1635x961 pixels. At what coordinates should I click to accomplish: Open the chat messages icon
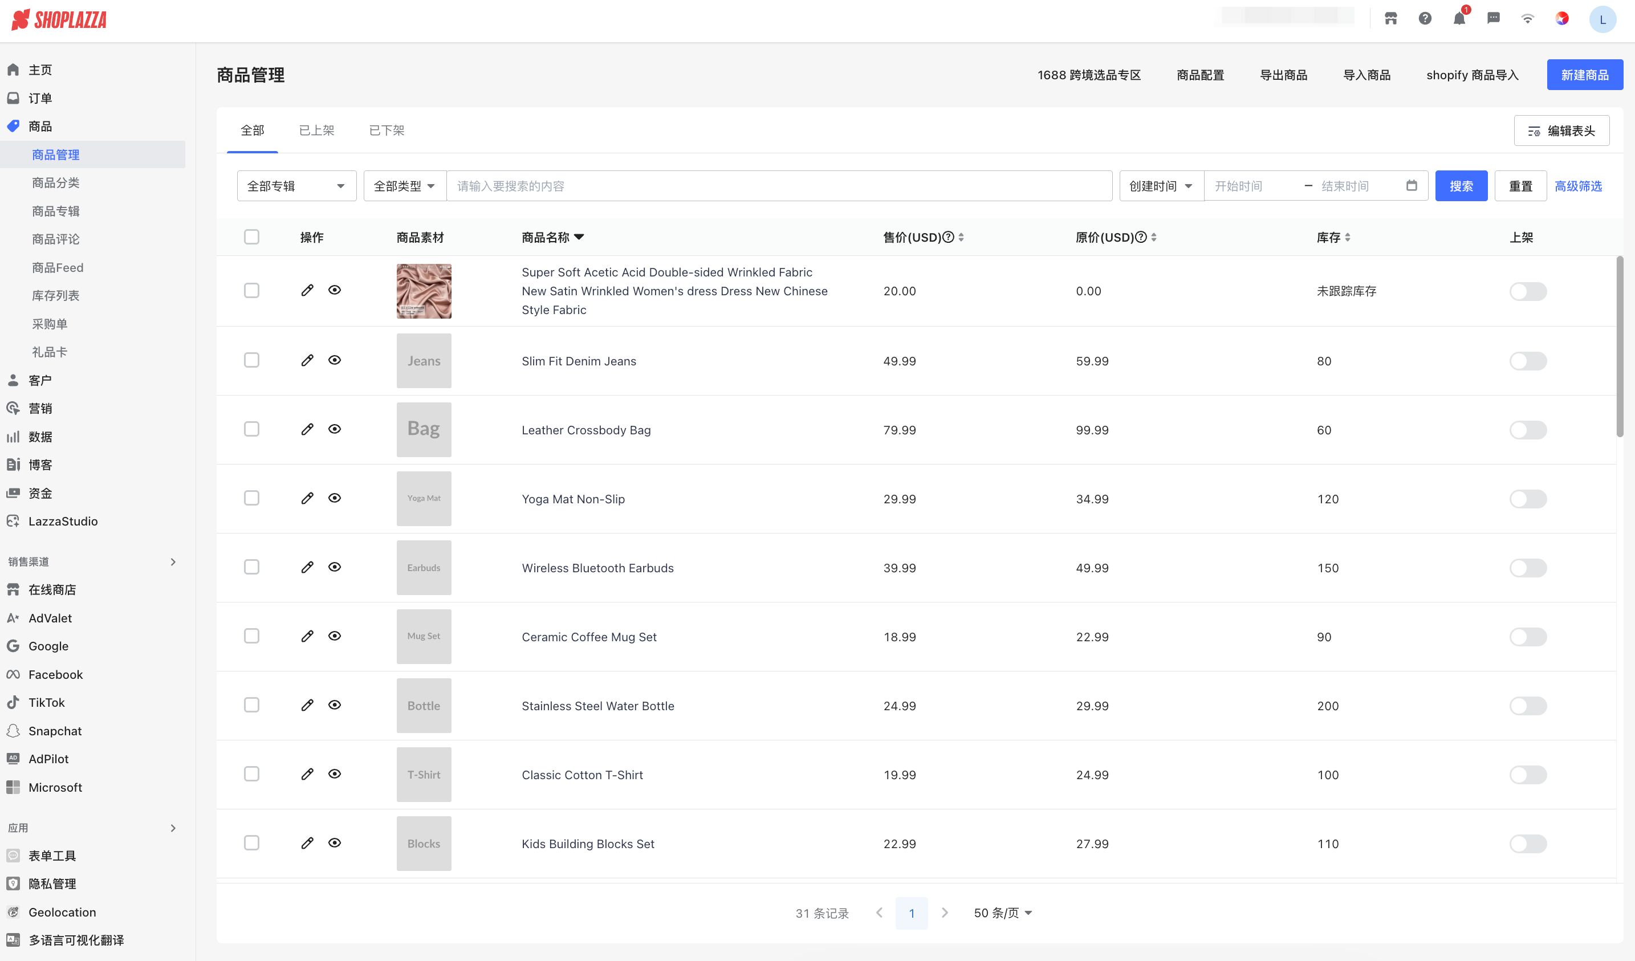1494,19
